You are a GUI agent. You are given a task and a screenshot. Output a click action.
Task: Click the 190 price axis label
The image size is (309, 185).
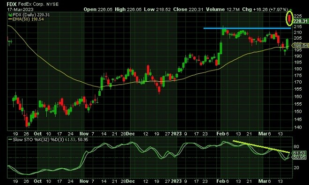click(x=298, y=56)
